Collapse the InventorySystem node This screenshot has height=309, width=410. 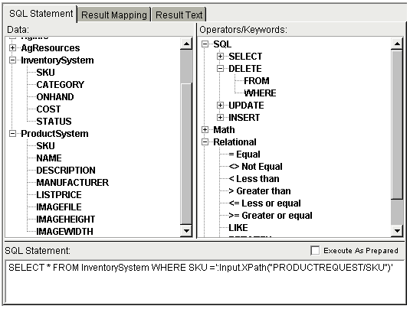point(12,60)
